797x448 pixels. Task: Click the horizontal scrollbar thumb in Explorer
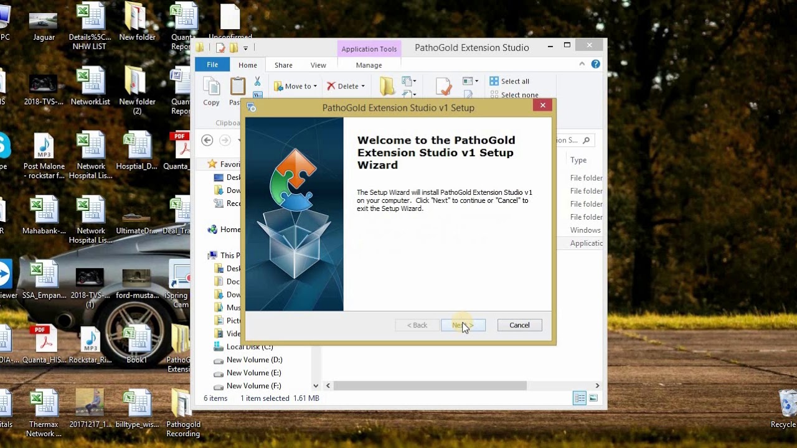[430, 386]
